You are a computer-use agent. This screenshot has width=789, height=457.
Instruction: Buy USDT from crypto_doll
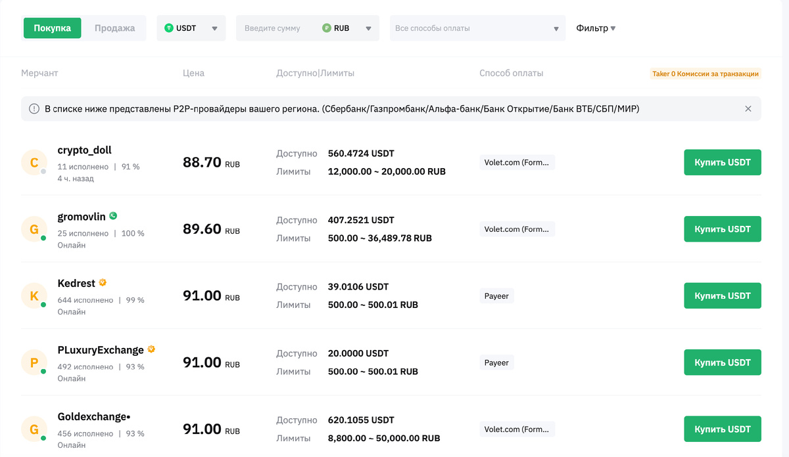point(722,162)
